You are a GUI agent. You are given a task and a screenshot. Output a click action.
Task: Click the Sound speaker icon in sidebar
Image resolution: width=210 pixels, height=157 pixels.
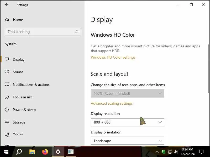(x=7, y=72)
